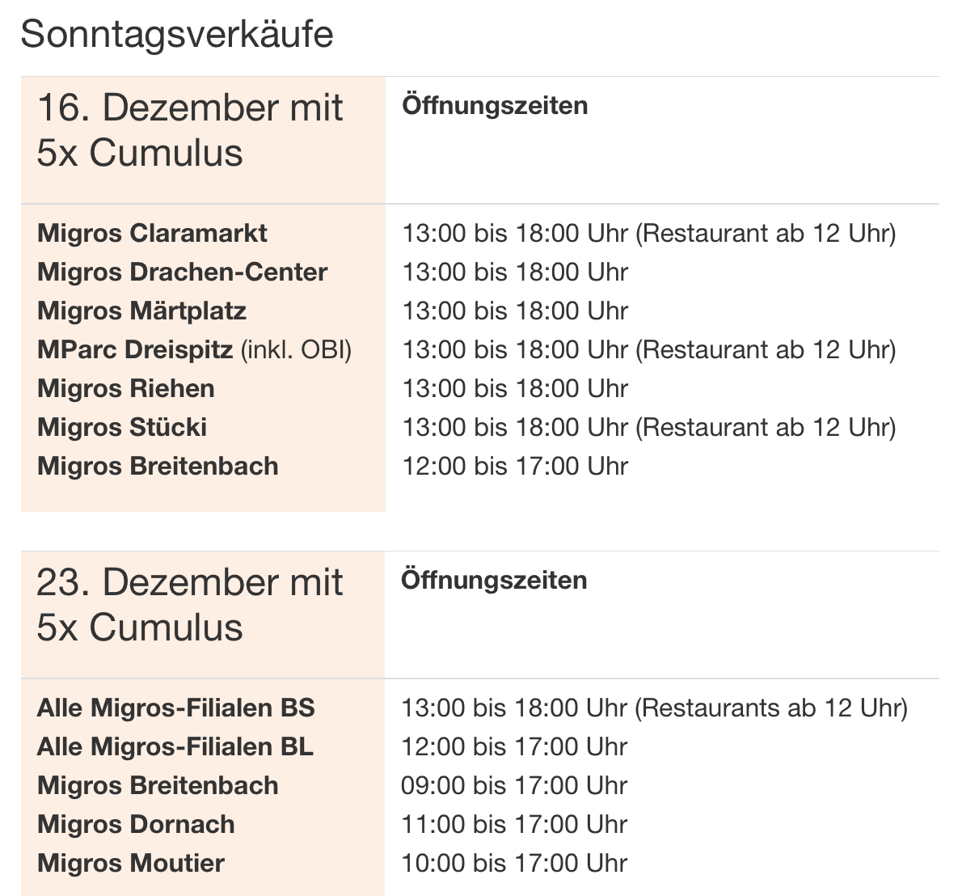Select the 11:00 bis 17:00 Uhr time
958x896 pixels.
click(514, 824)
